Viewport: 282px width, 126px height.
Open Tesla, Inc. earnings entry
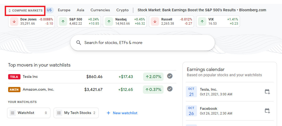(230, 92)
